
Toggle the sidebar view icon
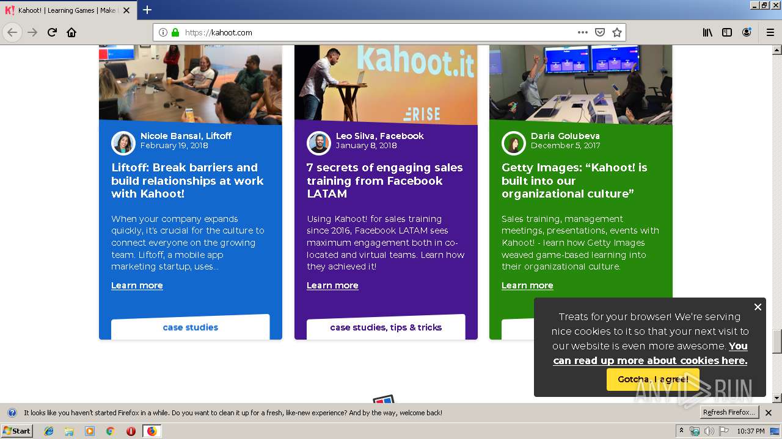pos(727,32)
